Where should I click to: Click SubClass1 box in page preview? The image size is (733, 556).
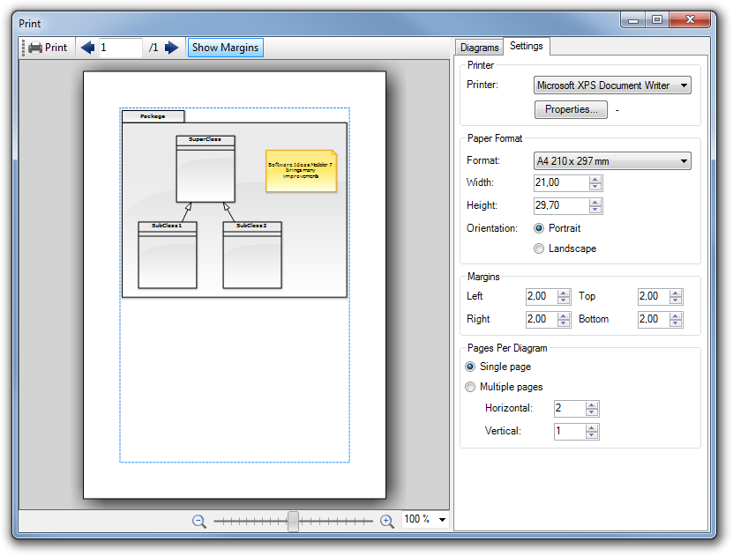[168, 256]
